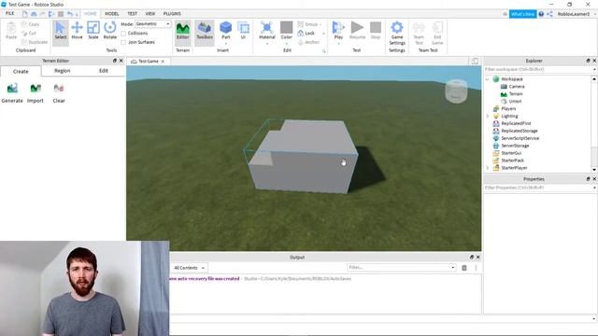Click the help question mark icon
598x336 pixels.
coord(541,14)
